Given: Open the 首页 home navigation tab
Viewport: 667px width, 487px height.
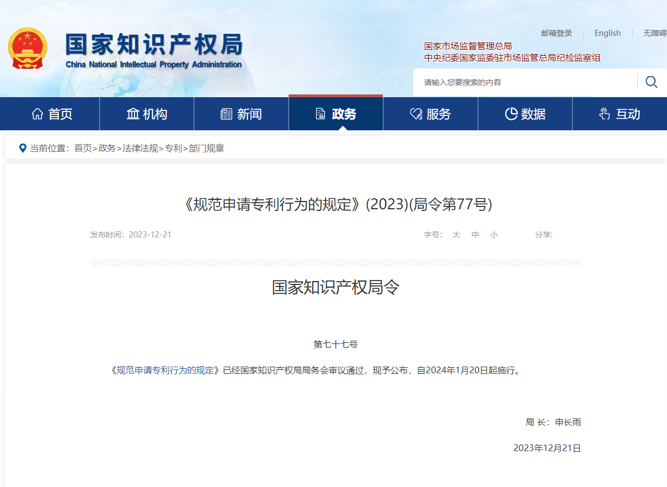Looking at the screenshot, I should 52,114.
